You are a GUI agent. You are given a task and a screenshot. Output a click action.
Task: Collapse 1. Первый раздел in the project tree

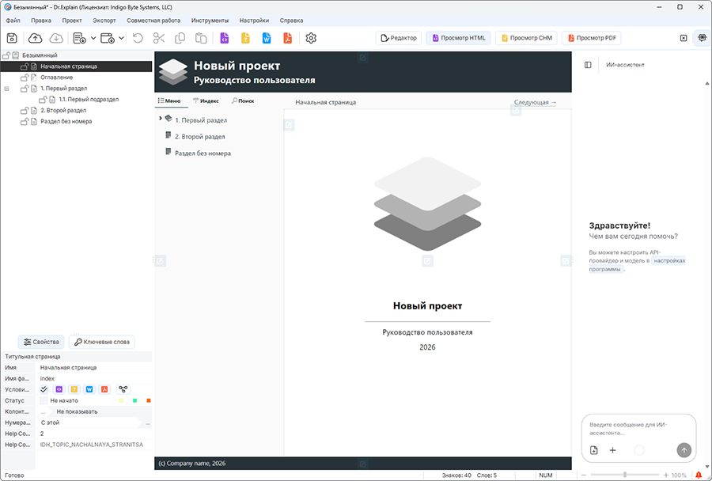click(7, 89)
